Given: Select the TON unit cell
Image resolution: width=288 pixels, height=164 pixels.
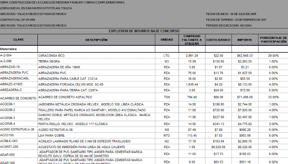Looking at the screenshot, I should [x=167, y=97].
